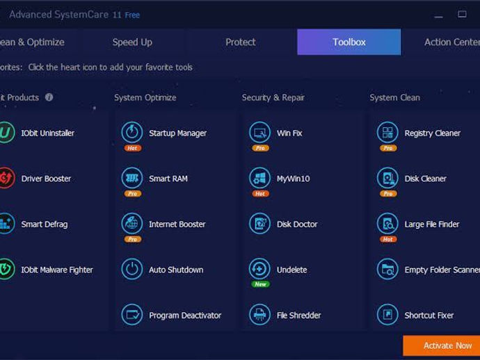
Task: Open the MyWin10 icon
Action: click(x=259, y=178)
